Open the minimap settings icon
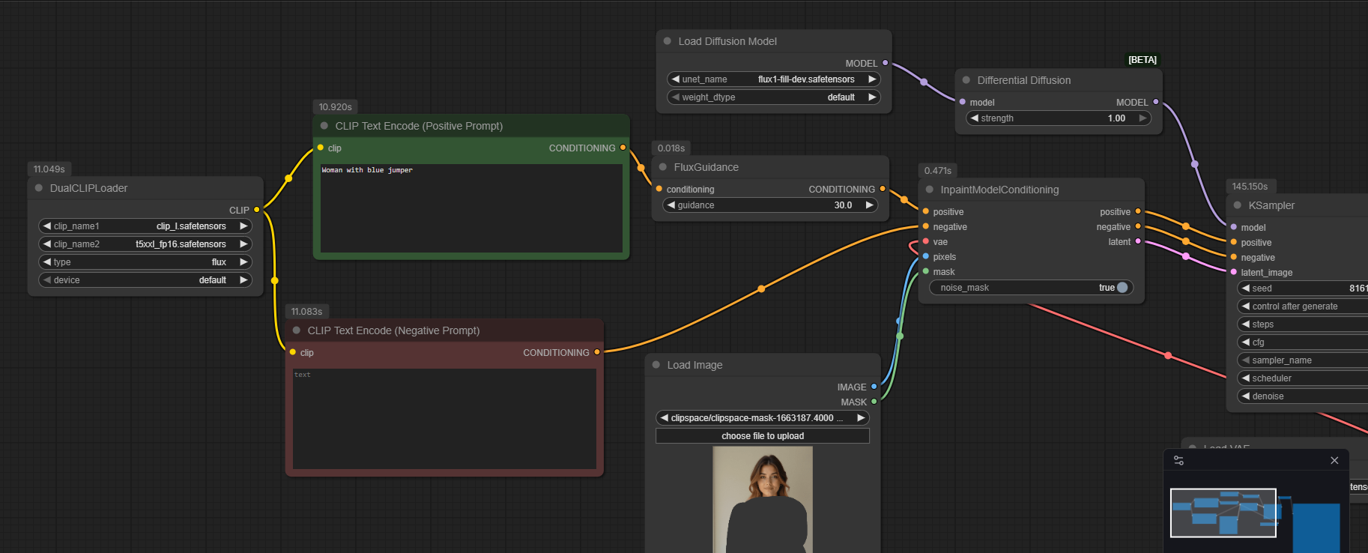The image size is (1368, 553). pos(1179,461)
